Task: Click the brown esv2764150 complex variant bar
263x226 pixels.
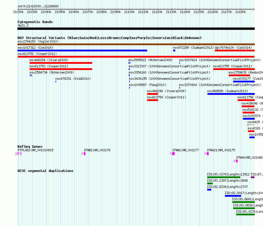Action: pyautogui.click(x=136, y=44)
